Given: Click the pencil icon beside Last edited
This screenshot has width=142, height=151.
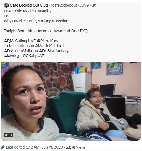Looking at the screenshot, I should pos(3,147).
